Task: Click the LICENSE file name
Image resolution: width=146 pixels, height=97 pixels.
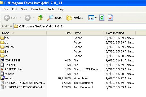Action: (x=10, y=65)
